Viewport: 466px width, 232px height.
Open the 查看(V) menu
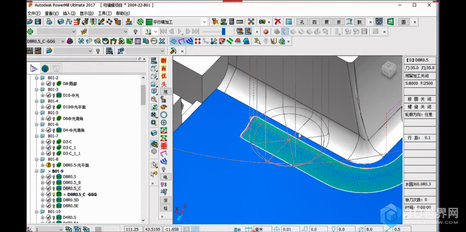(x=52, y=13)
